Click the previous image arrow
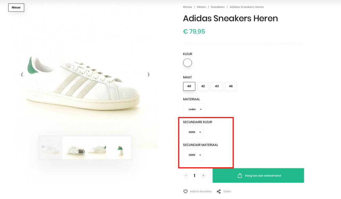 coord(22,74)
